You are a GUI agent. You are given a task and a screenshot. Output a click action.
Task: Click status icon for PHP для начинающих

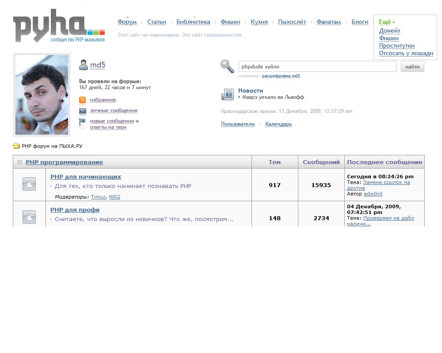point(29,184)
